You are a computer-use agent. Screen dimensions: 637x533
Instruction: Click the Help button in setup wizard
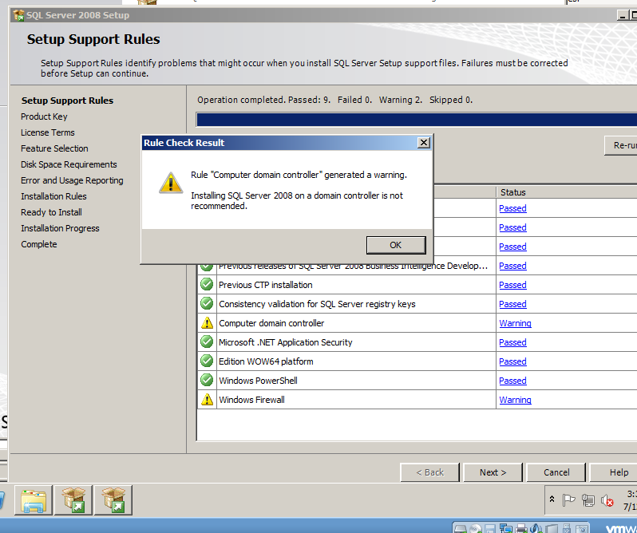coord(613,472)
